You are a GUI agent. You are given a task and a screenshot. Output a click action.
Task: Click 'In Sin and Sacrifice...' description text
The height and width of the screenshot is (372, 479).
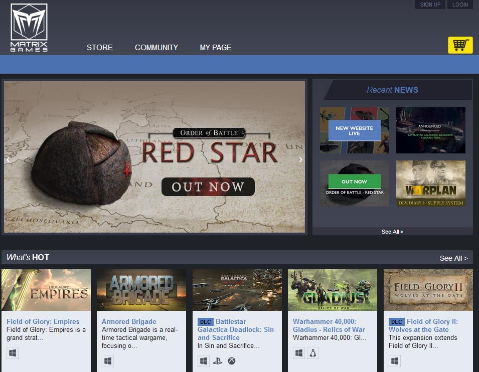coord(229,345)
